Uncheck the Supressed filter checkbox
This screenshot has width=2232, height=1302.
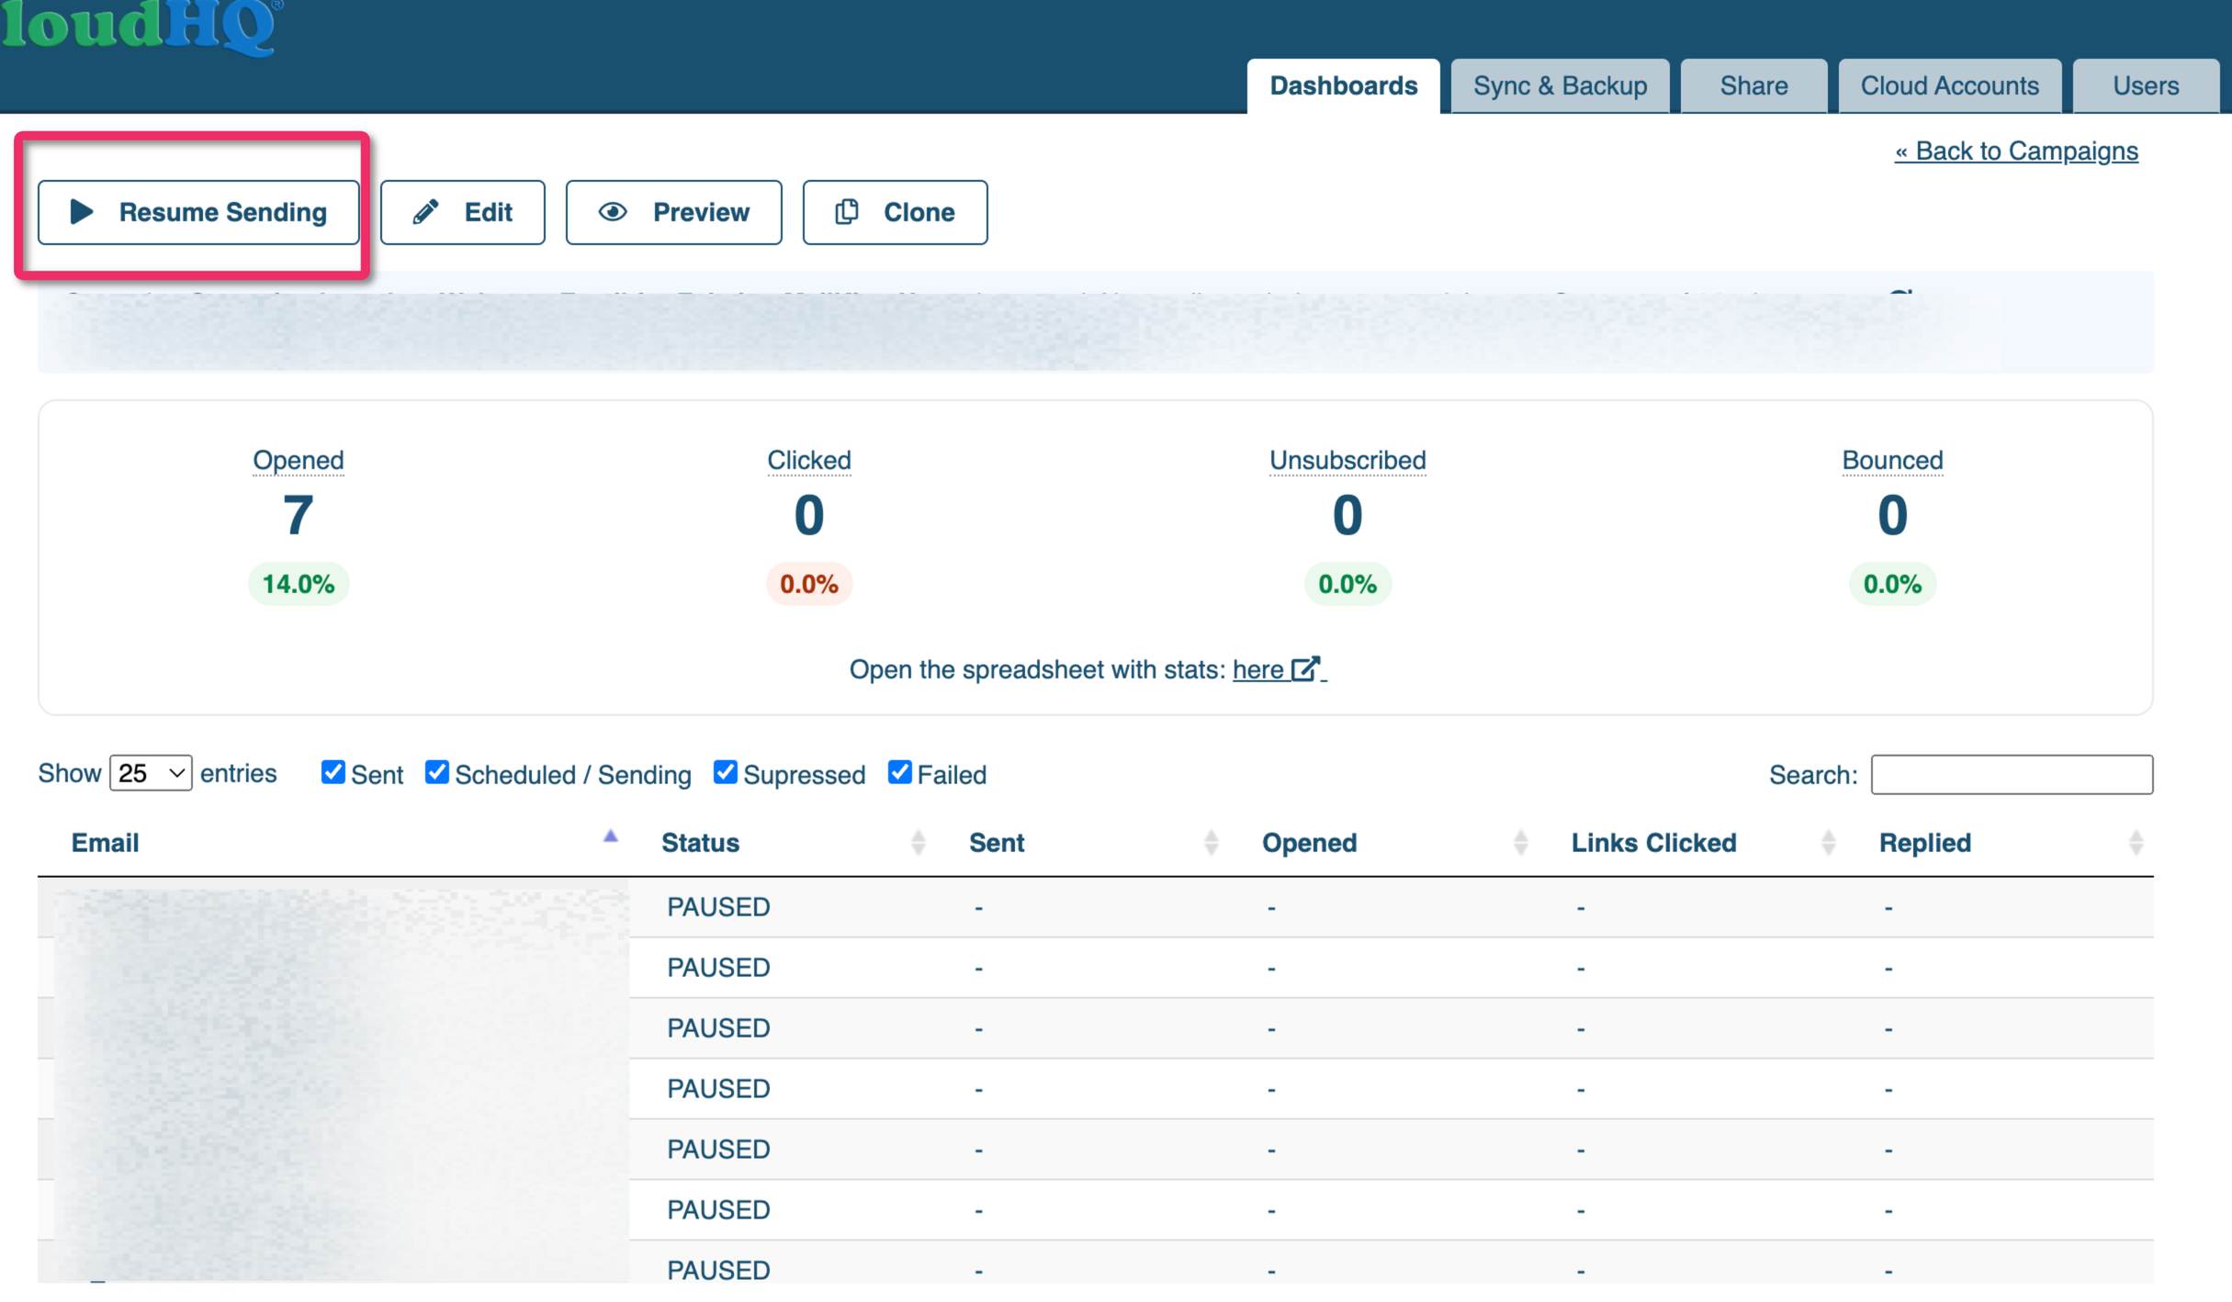[x=726, y=772]
